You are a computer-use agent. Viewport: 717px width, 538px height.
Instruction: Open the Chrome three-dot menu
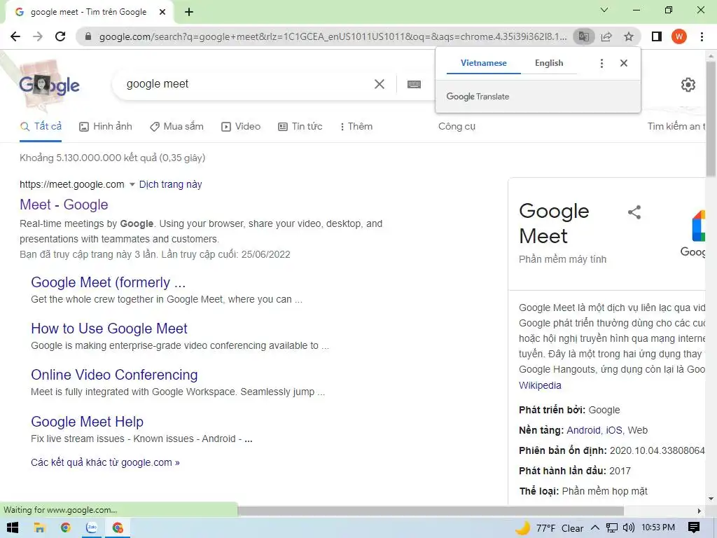[702, 36]
